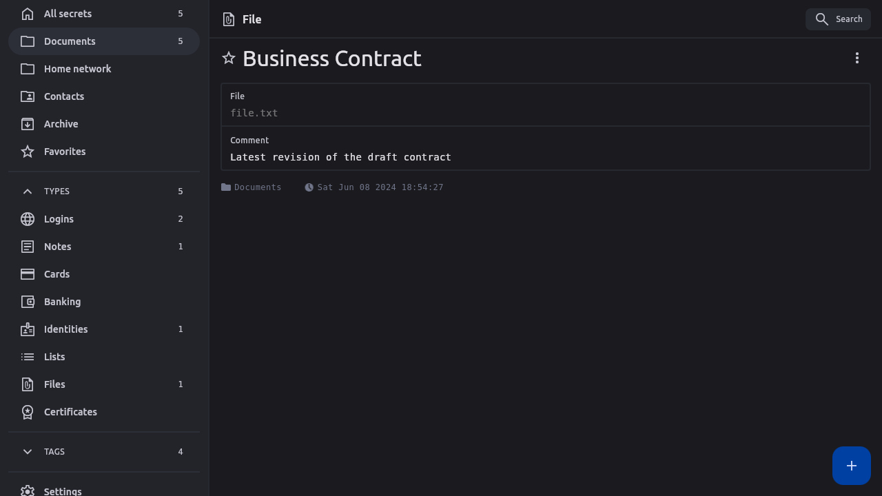Click the Cards credit card icon
Screen dimensions: 882x496
pos(28,274)
